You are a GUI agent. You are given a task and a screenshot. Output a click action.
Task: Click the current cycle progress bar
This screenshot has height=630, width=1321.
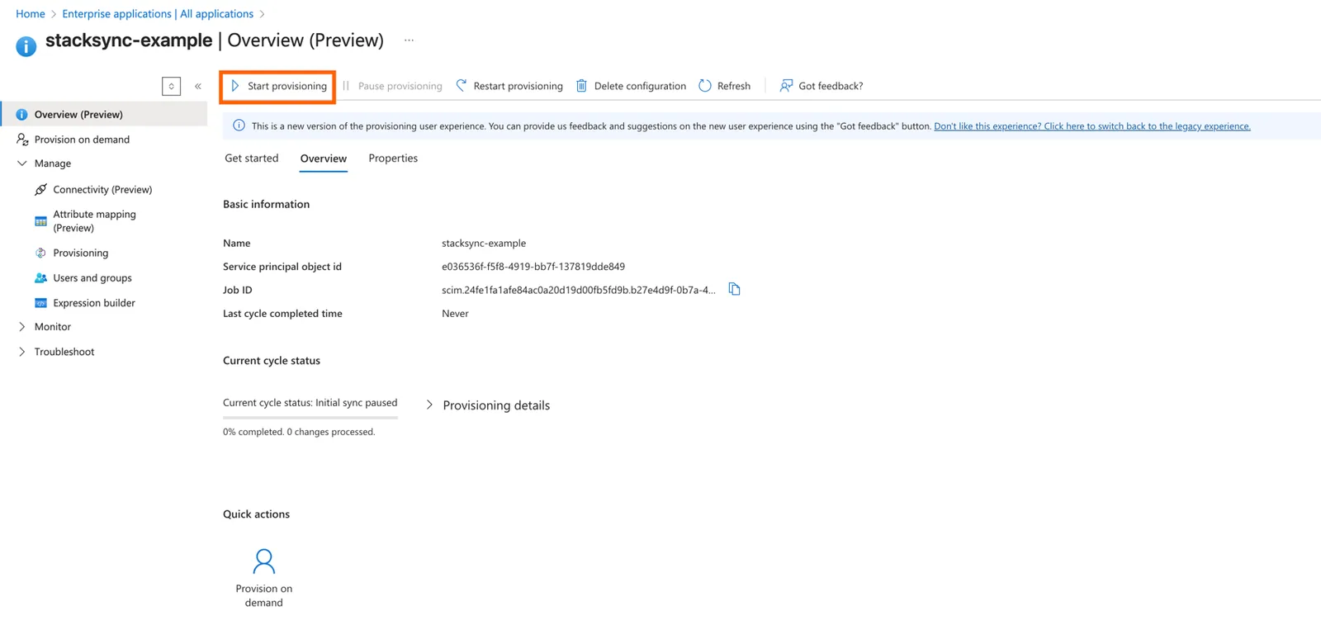[x=310, y=418]
